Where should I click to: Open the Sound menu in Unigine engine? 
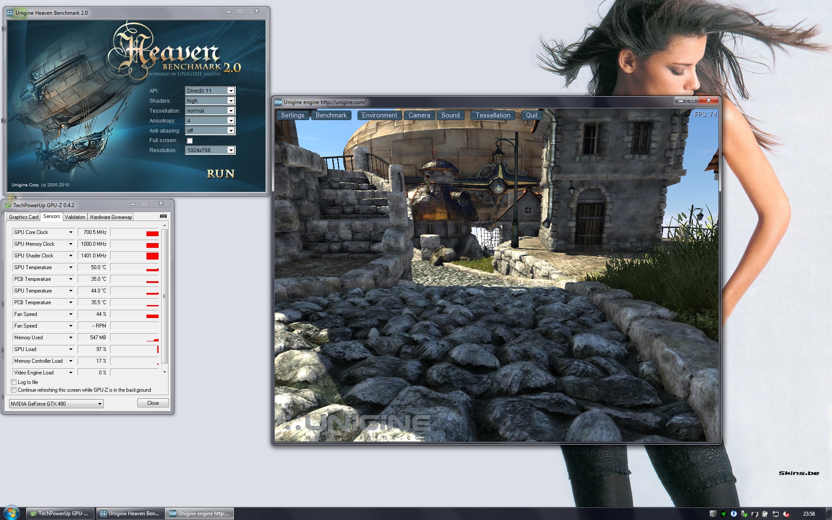pos(450,115)
